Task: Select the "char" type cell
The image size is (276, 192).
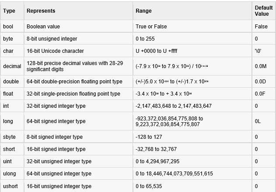Action: coord(8,51)
